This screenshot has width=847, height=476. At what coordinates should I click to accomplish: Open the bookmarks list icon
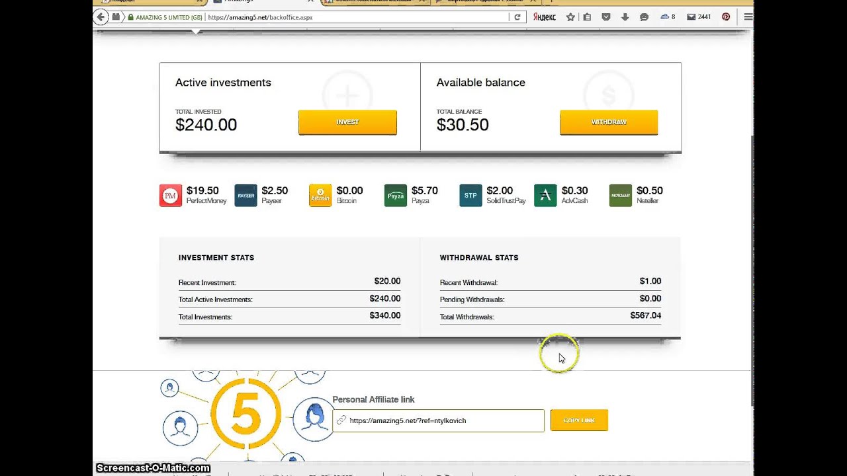[587, 17]
